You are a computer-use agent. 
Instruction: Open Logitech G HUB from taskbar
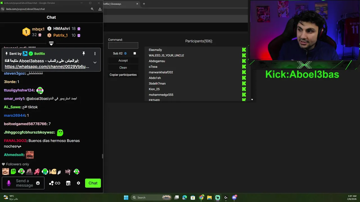[226, 198]
